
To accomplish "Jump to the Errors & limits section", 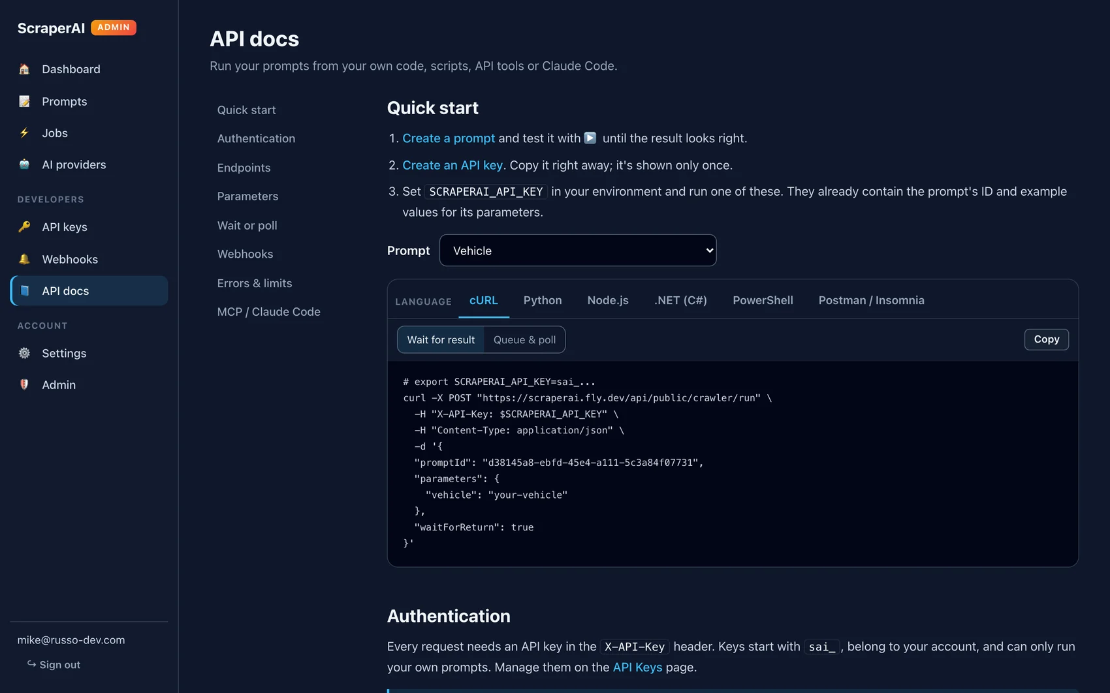I will [255, 283].
